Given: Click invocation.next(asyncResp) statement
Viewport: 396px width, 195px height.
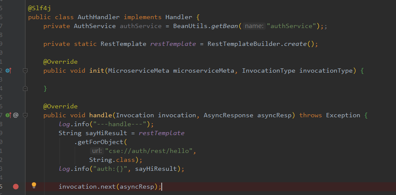Looking at the screenshot, I should [x=110, y=187].
